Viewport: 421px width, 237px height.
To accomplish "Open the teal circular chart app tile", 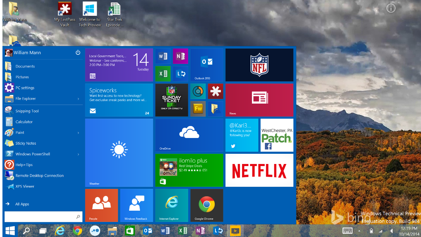I will (198, 91).
